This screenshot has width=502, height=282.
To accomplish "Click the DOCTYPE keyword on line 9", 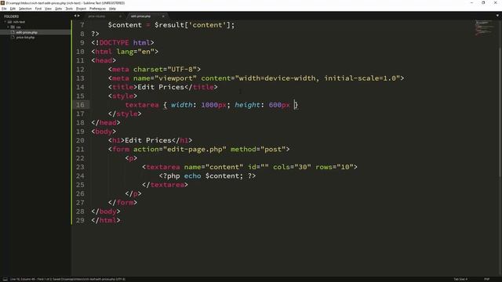I will (x=115, y=43).
